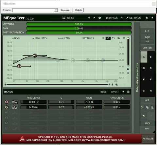157x145 pixels.
Task: Expand Meters & Multiparameters side panel
Action: pos(137,77)
